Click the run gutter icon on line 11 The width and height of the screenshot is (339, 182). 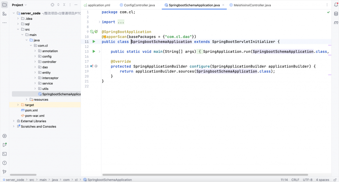94,42
